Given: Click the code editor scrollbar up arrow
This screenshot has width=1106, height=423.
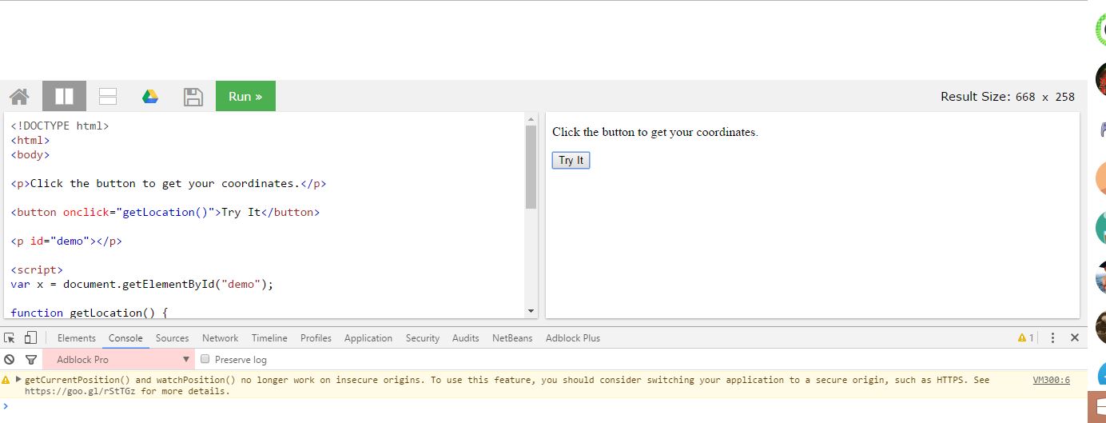Looking at the screenshot, I should coord(531,119).
